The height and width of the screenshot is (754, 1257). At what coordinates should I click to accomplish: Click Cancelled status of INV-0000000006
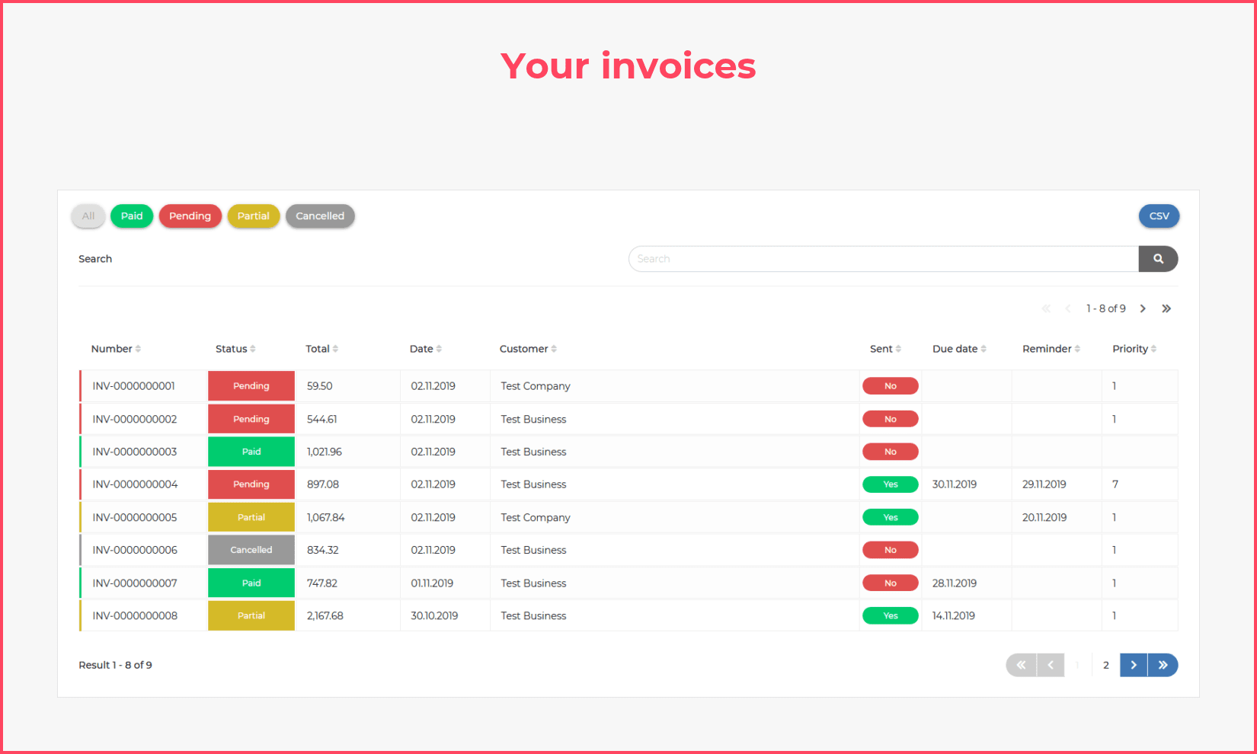point(251,550)
